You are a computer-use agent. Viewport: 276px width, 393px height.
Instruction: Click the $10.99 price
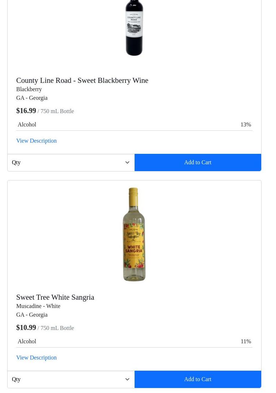pos(26,327)
